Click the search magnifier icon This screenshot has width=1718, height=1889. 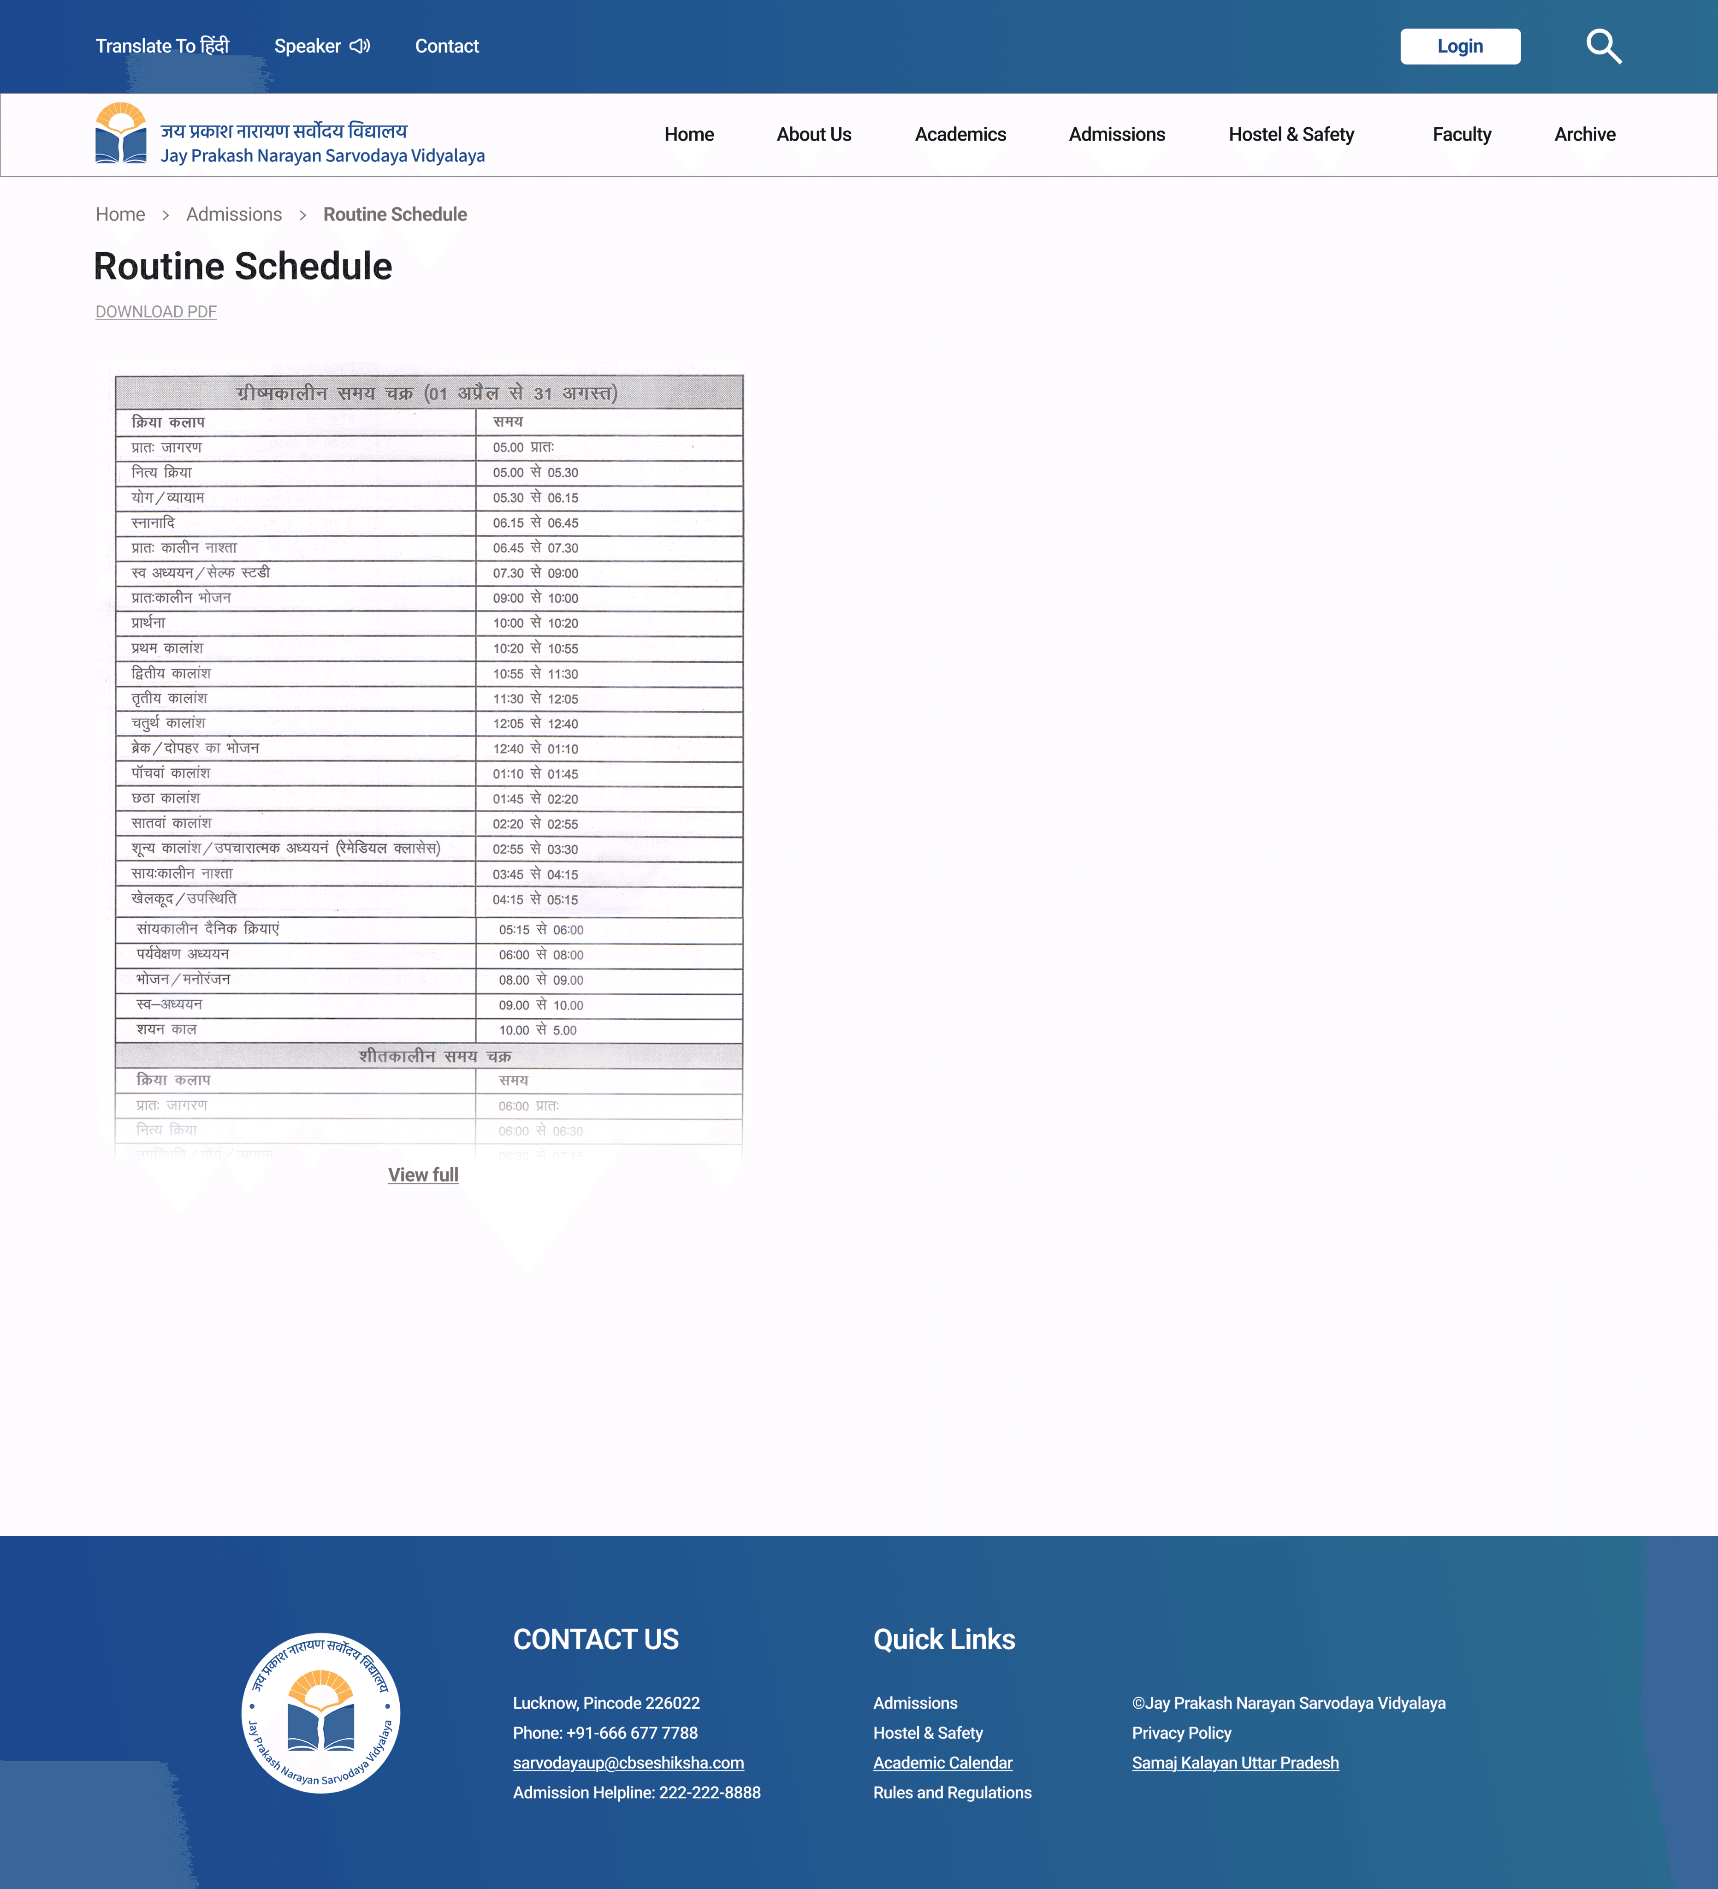[x=1603, y=46]
